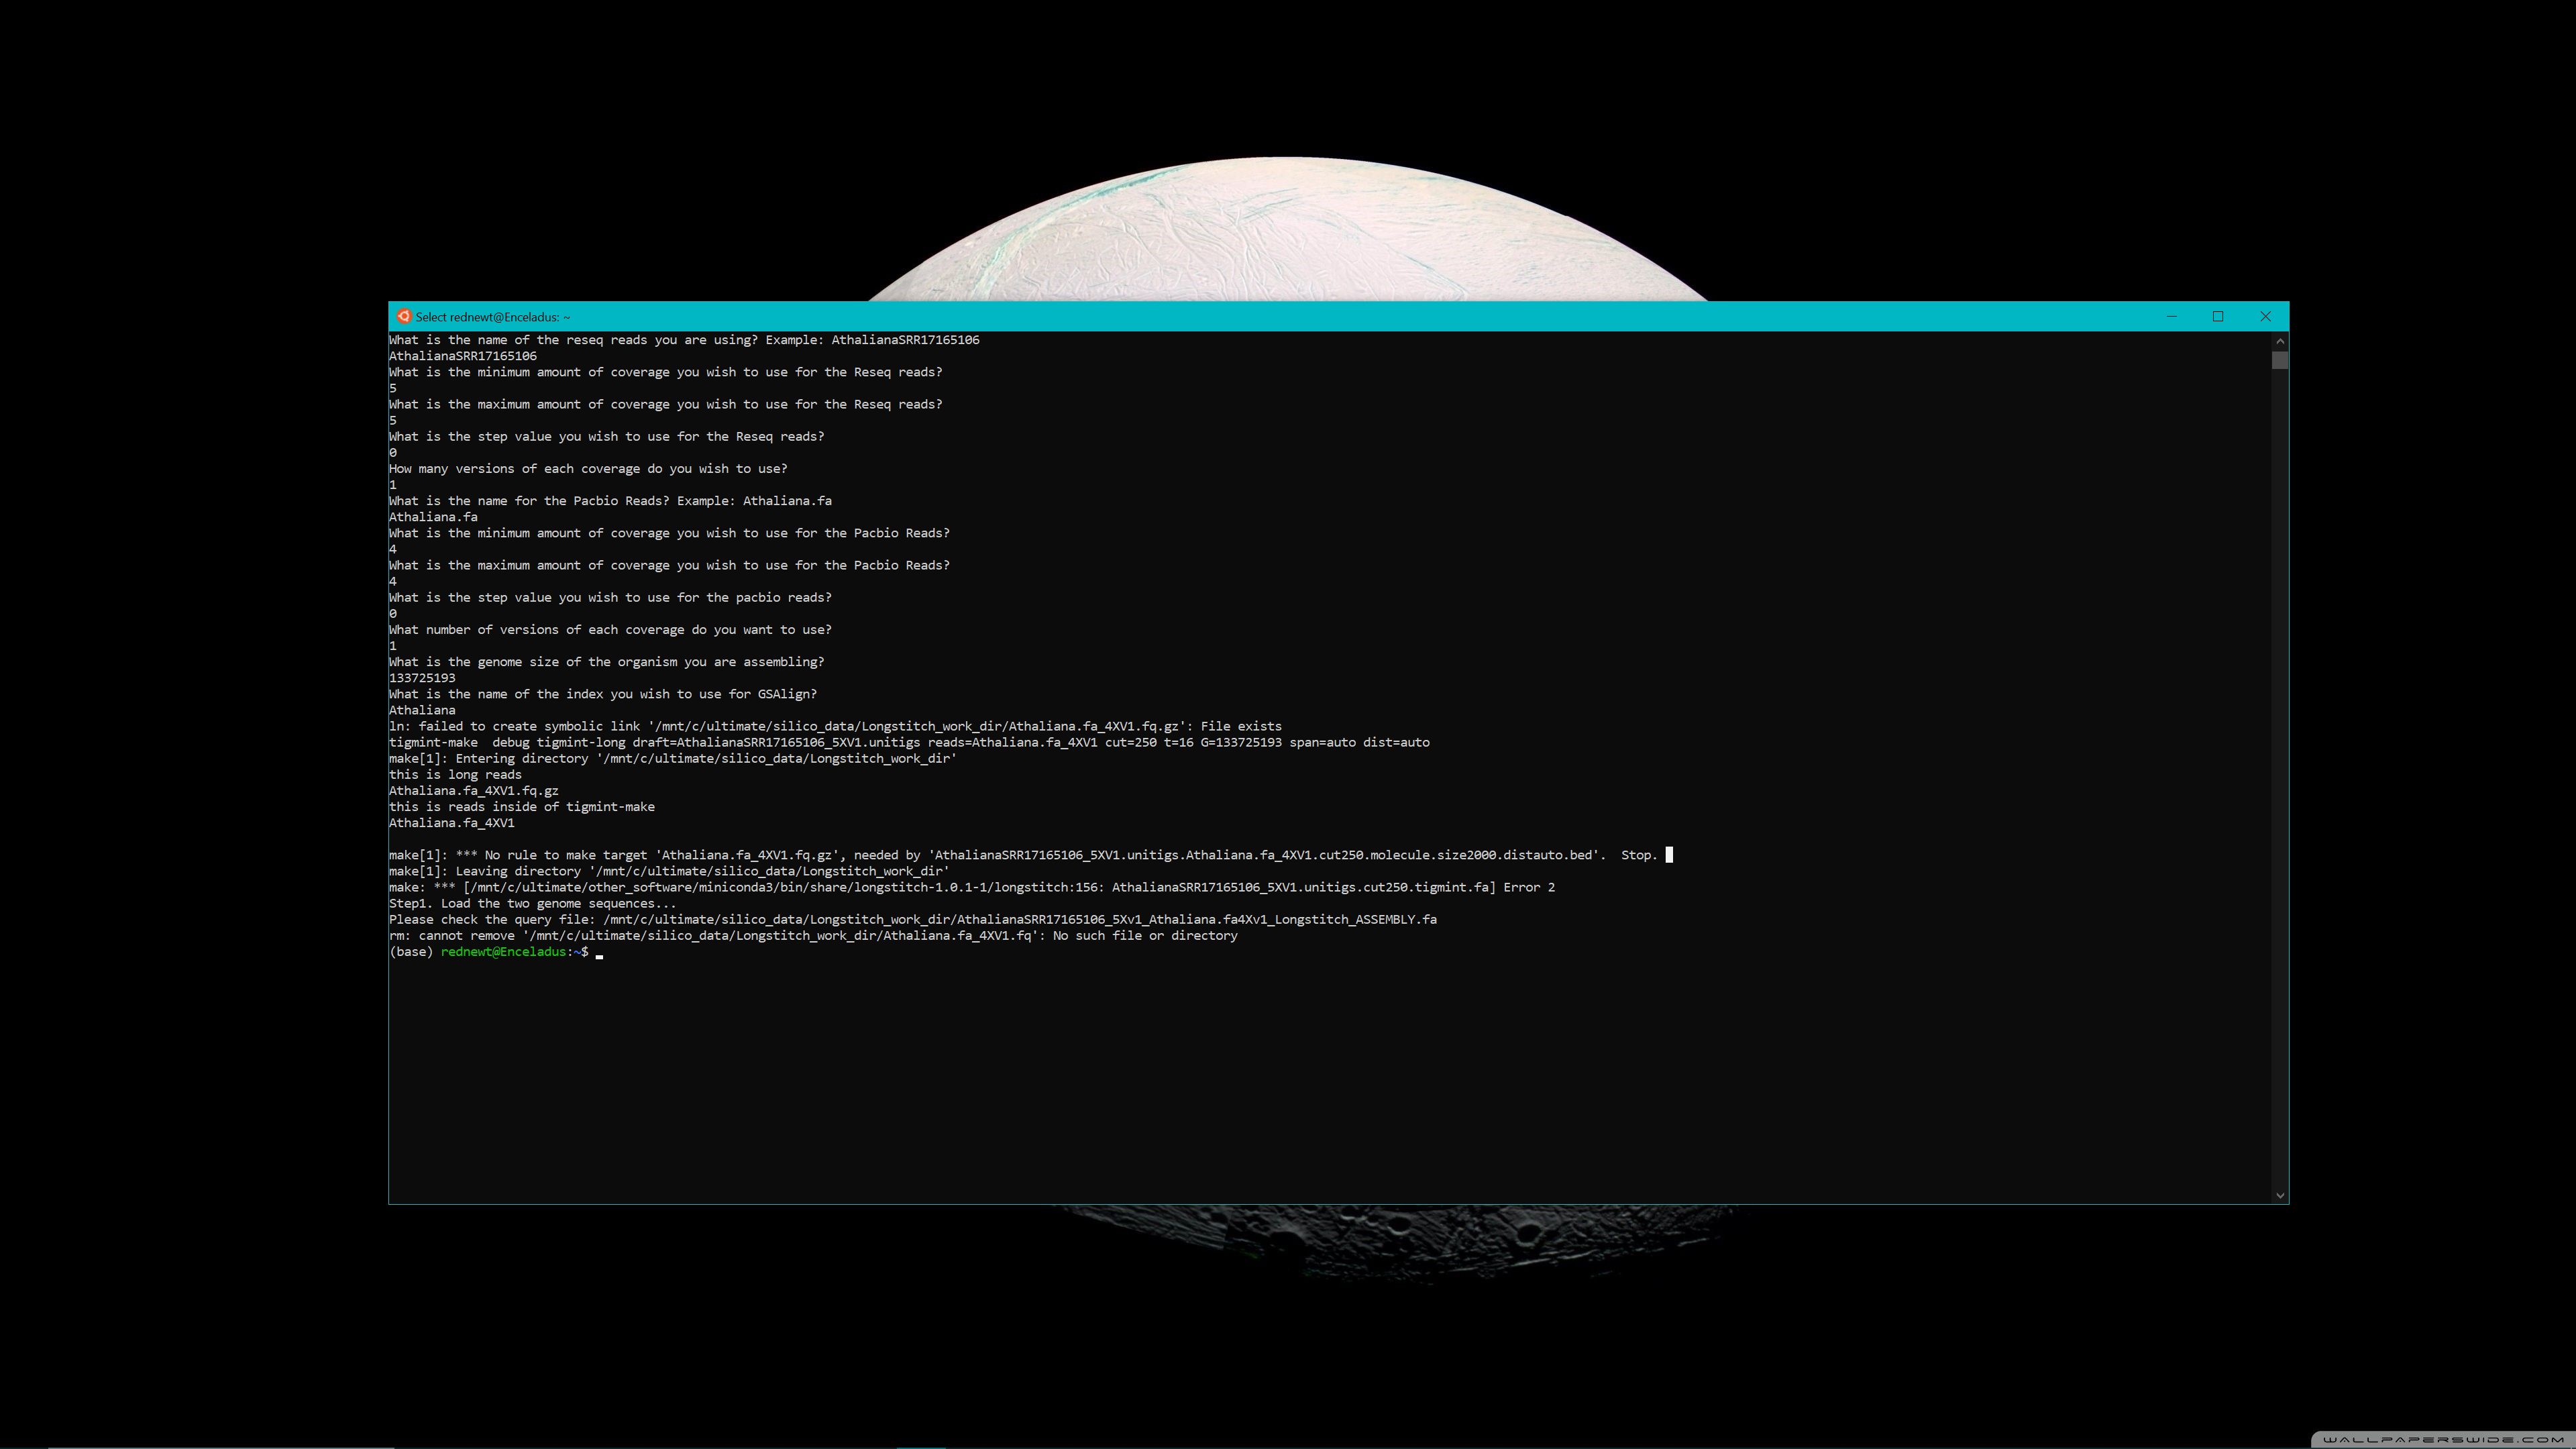Select the filename Athaliana.fa_4XV1.fq.gz
Viewport: 2576px width, 1449px height.
474,790
